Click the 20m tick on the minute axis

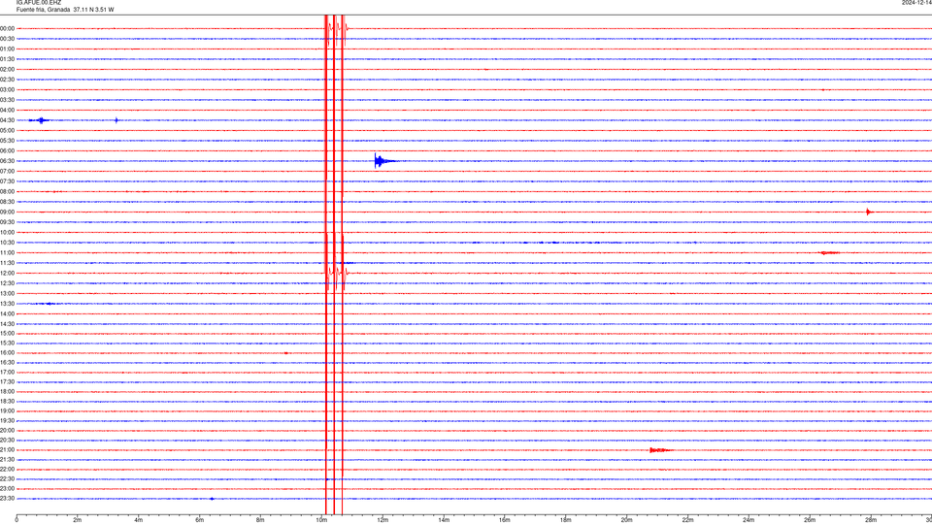tap(626, 520)
